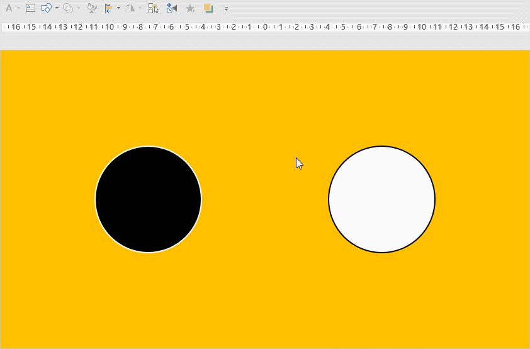
Task: Click the Animation clock-and-arrow icon
Action: [172, 8]
